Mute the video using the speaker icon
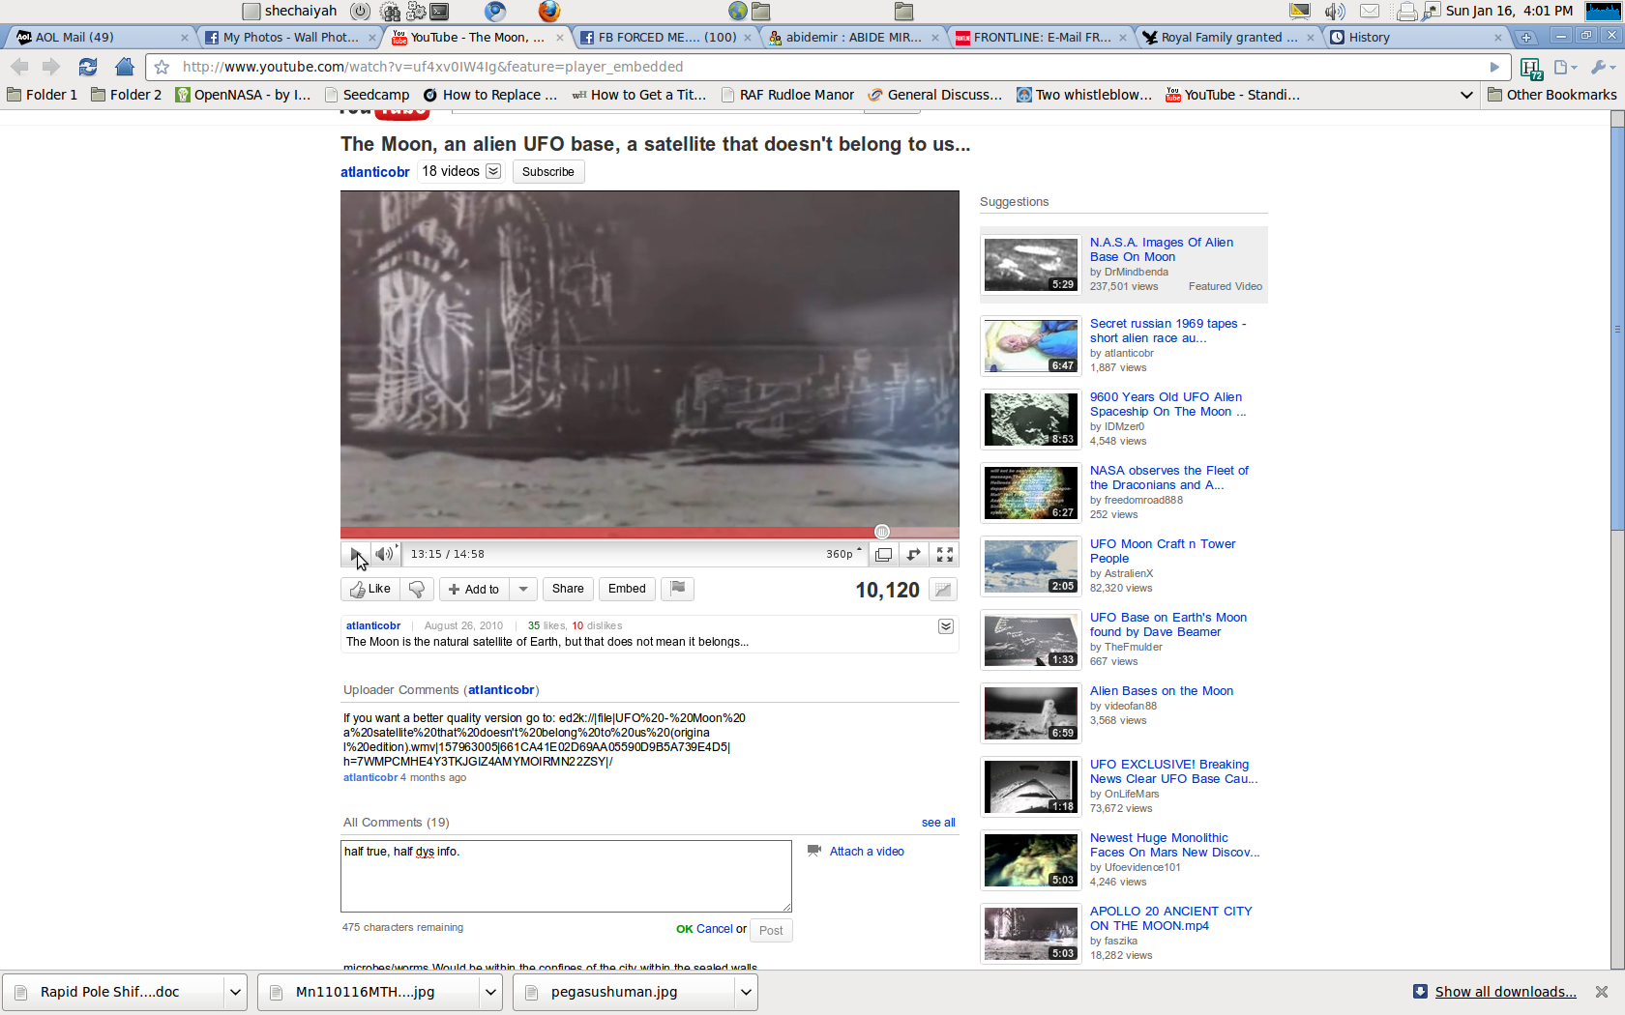Screen dimensions: 1625x1015 [x=385, y=554]
